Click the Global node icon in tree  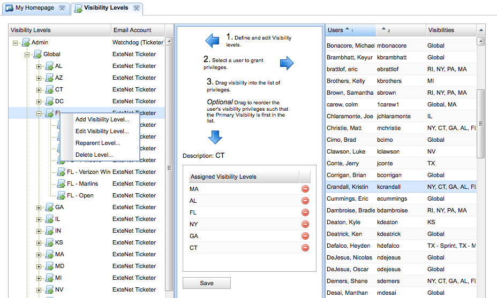tap(37, 54)
